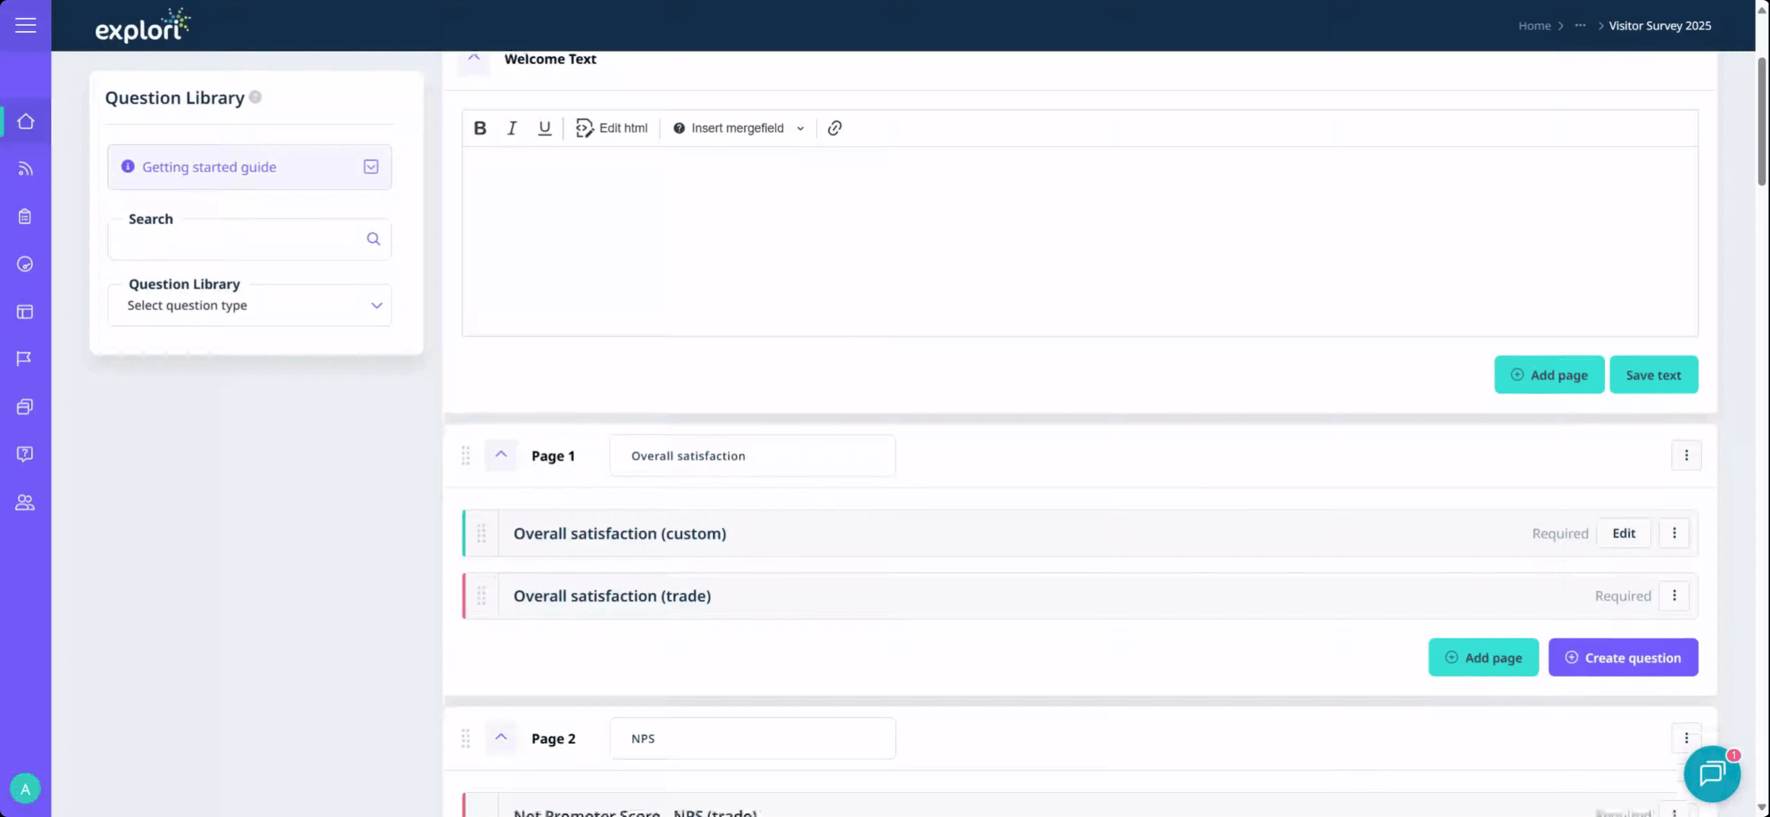Collapse the Page 2 section

(500, 738)
